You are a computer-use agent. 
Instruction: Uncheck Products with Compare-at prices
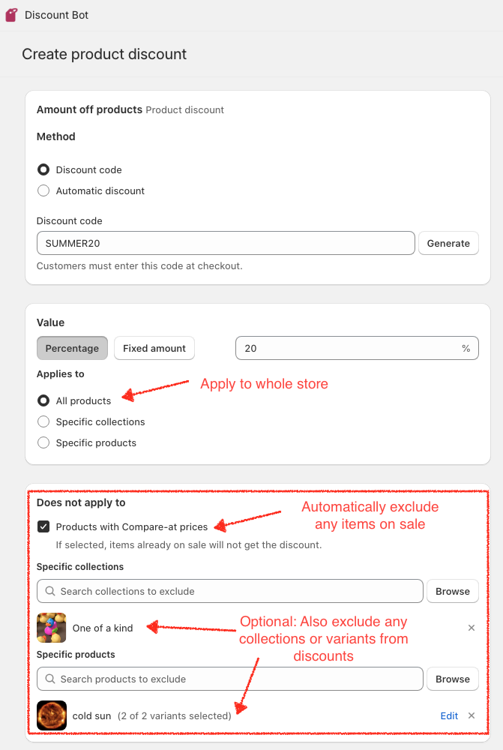[43, 526]
